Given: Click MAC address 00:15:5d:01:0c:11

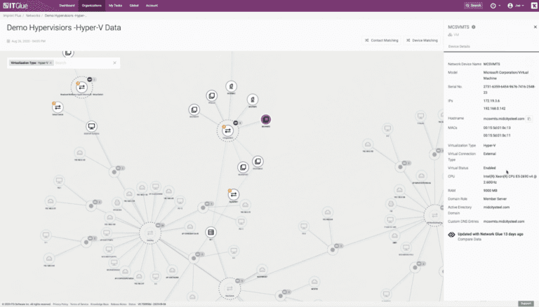Looking at the screenshot, I should [497, 135].
